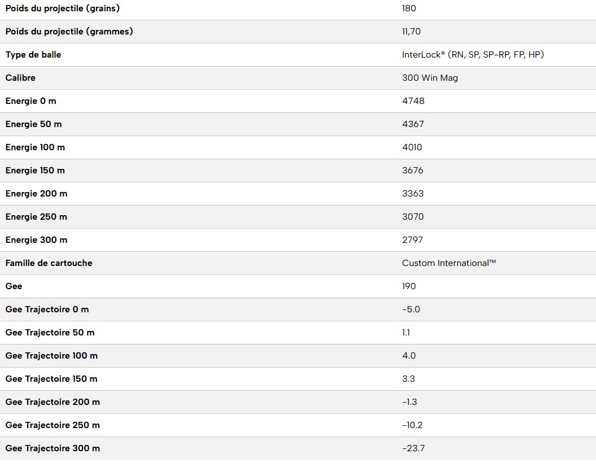Select the 'Custom International™' value
The height and width of the screenshot is (471, 596).
pos(449,263)
